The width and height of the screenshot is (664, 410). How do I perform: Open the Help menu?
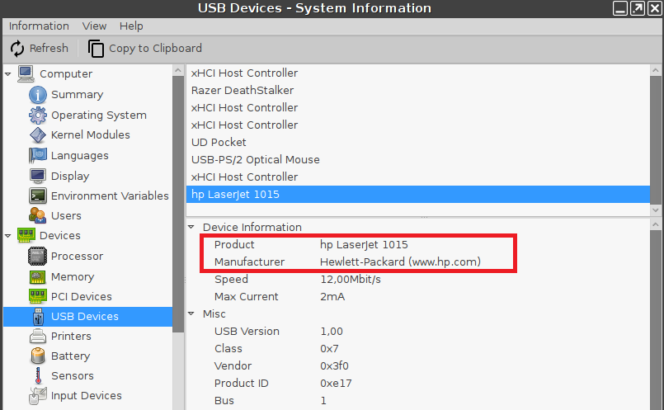(x=131, y=26)
